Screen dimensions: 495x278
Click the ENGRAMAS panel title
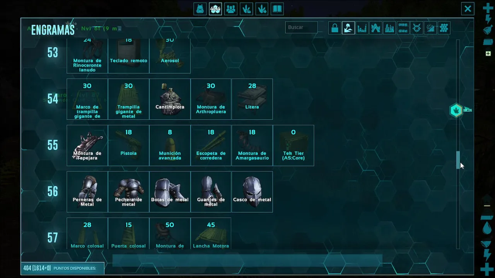[53, 30]
